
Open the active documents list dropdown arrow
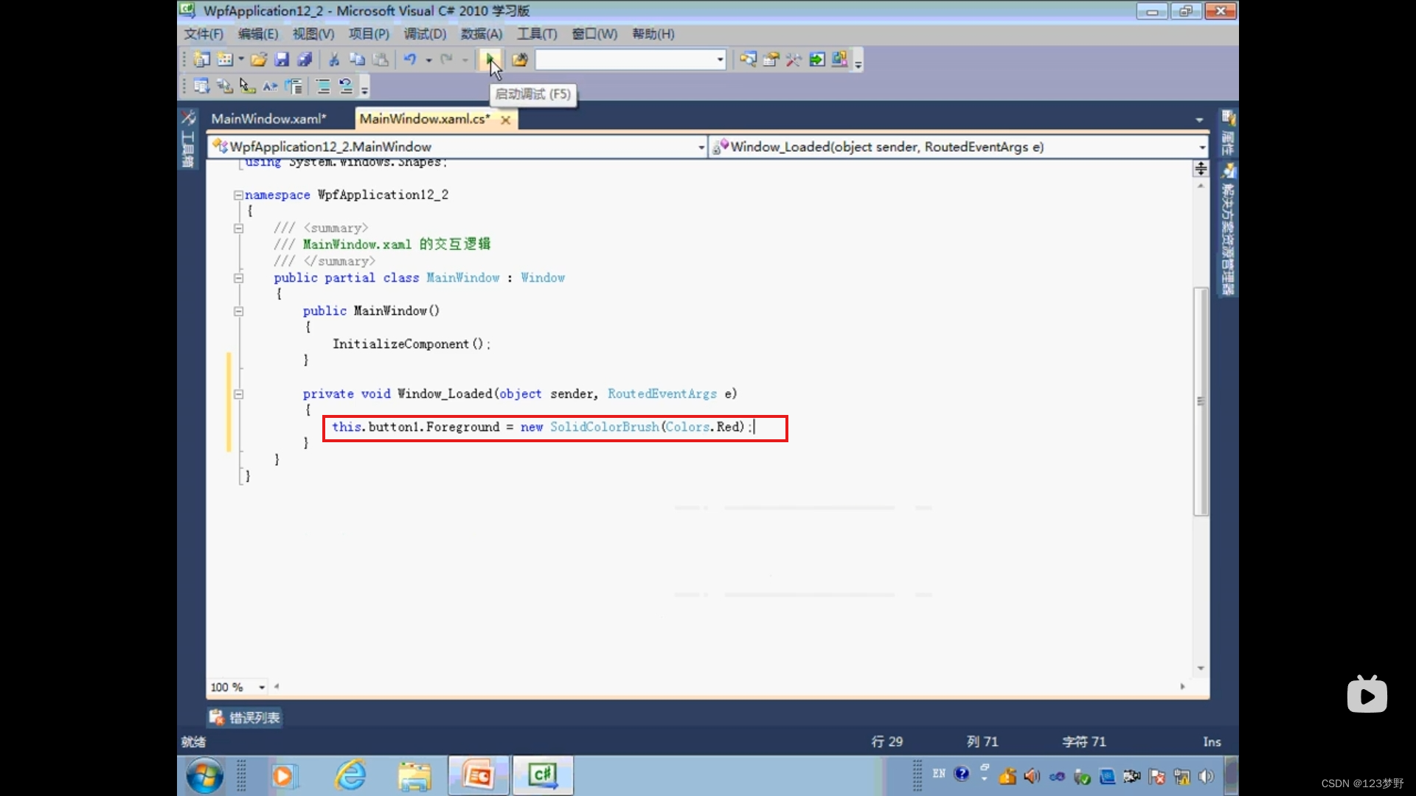coord(1199,119)
